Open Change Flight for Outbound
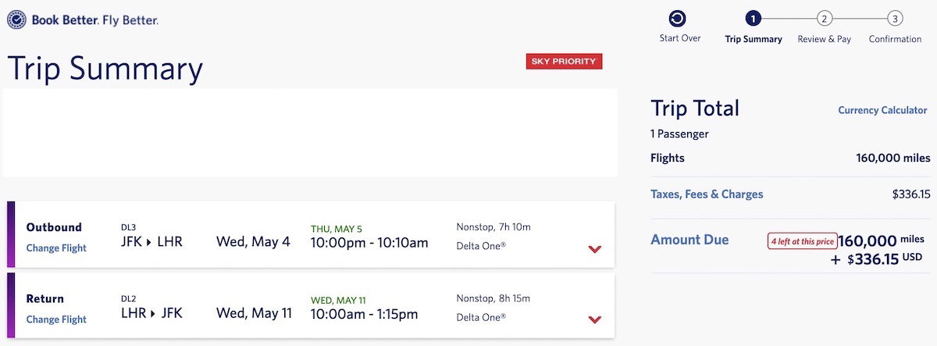The height and width of the screenshot is (346, 937). (56, 248)
